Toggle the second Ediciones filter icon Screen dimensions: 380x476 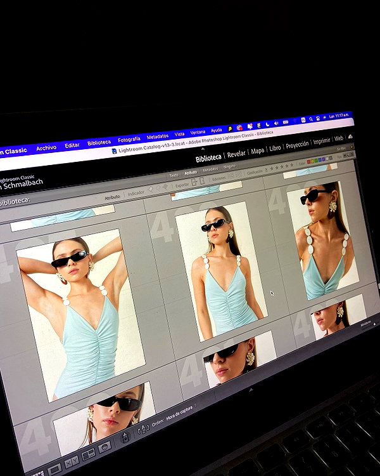(x=239, y=175)
